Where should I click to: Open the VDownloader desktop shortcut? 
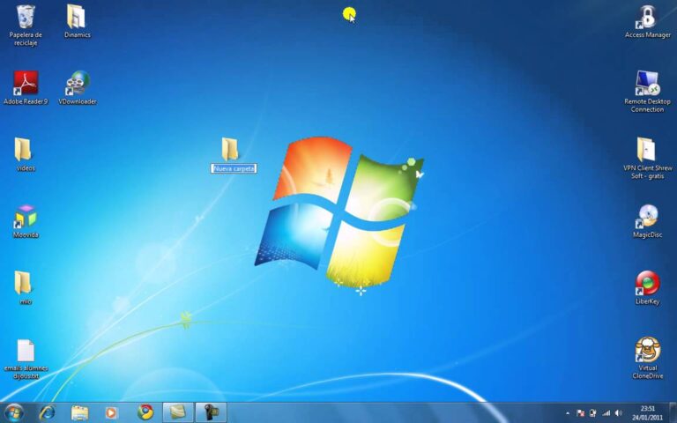point(77,84)
